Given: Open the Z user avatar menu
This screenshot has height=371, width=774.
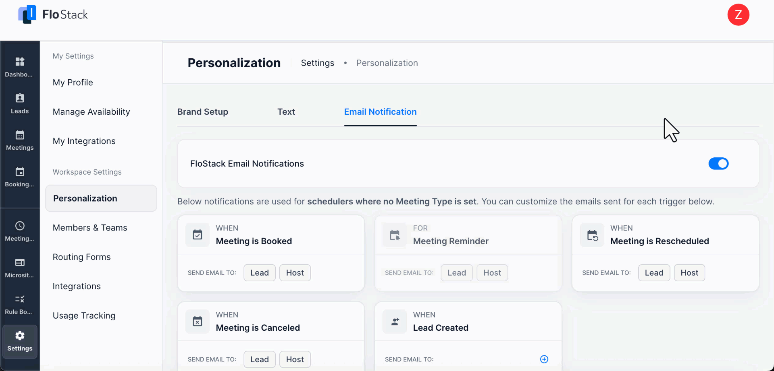Looking at the screenshot, I should coord(738,15).
